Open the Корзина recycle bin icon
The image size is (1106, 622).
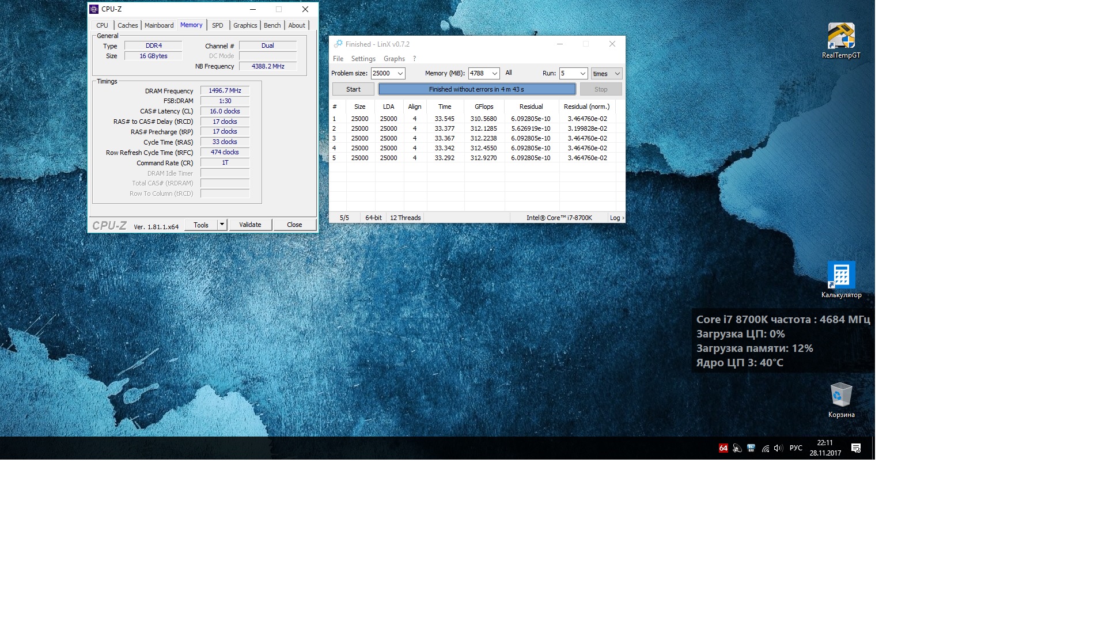click(841, 396)
